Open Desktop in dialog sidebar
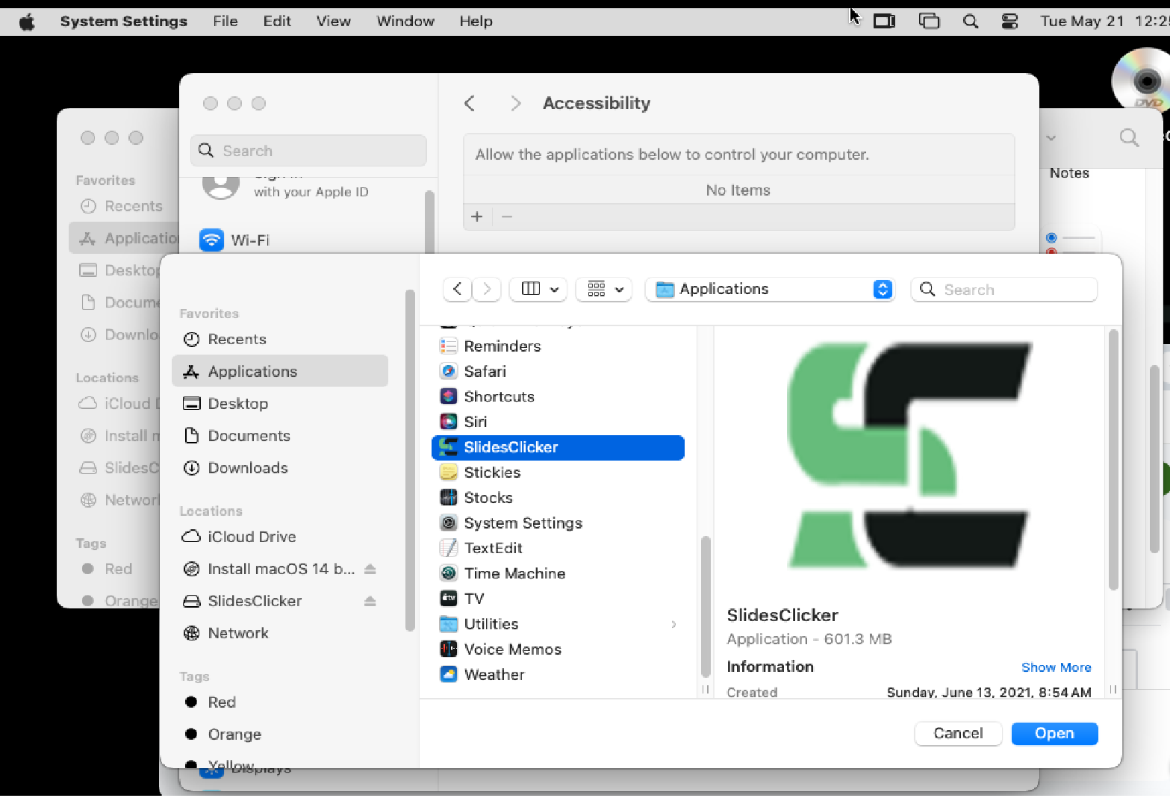Screen dimensions: 1170x798 point(280,404)
